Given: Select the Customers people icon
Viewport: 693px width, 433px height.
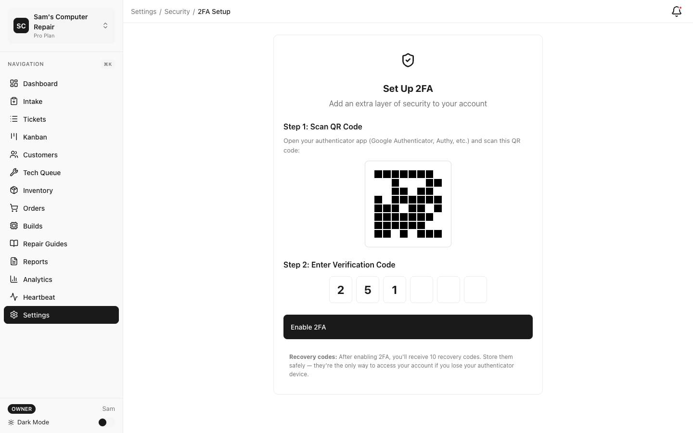Looking at the screenshot, I should pyautogui.click(x=14, y=154).
